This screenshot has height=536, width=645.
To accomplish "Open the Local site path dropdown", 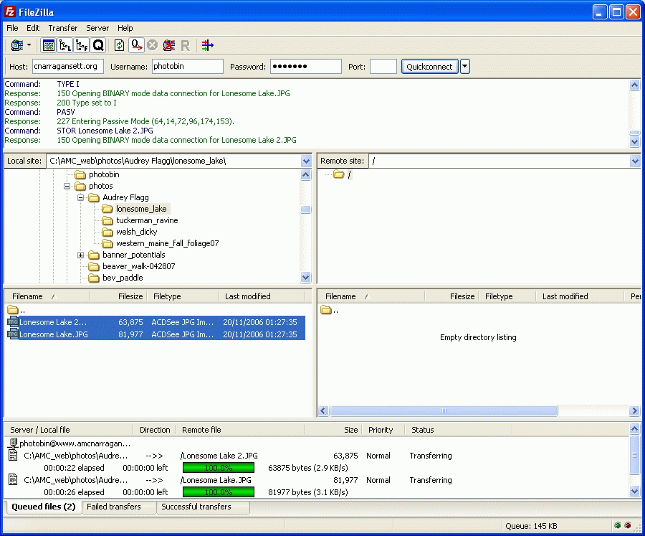I will coord(306,161).
